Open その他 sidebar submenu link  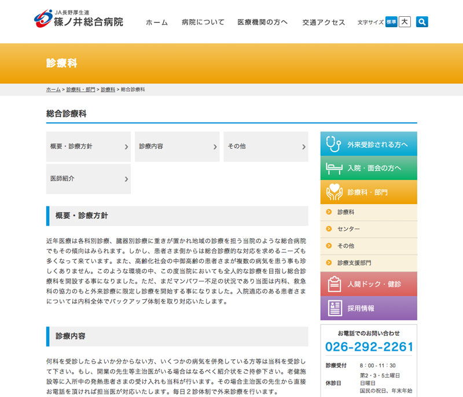(x=369, y=246)
